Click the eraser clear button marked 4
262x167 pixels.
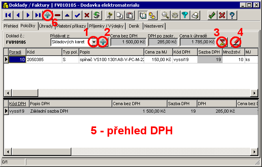click(235, 42)
